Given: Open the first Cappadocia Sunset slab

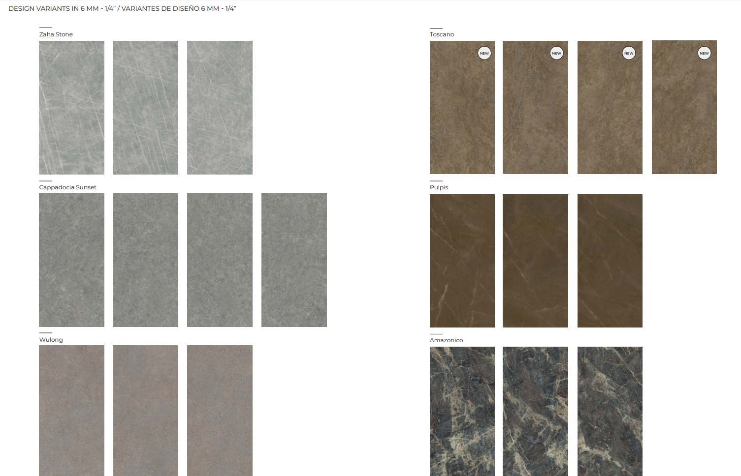Looking at the screenshot, I should 71,260.
